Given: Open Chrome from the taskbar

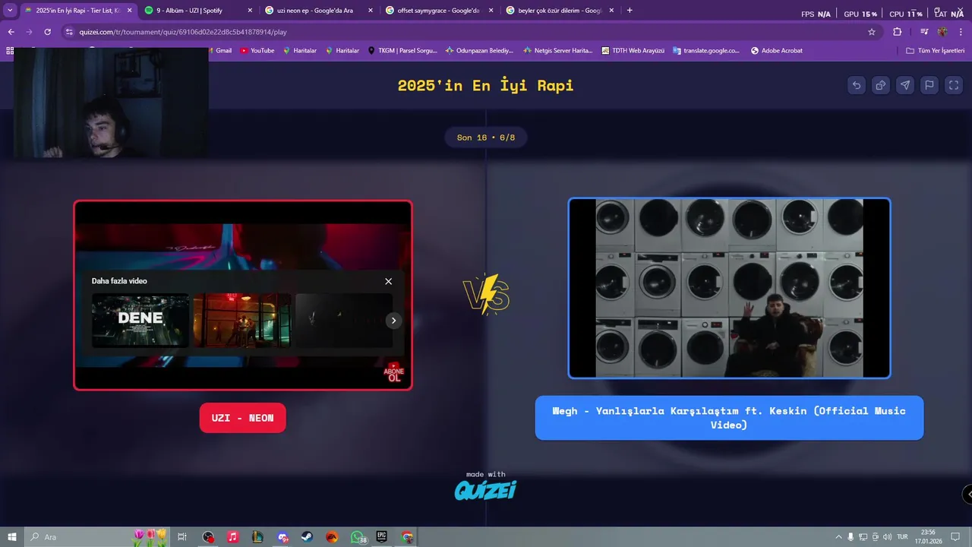Looking at the screenshot, I should [x=408, y=537].
